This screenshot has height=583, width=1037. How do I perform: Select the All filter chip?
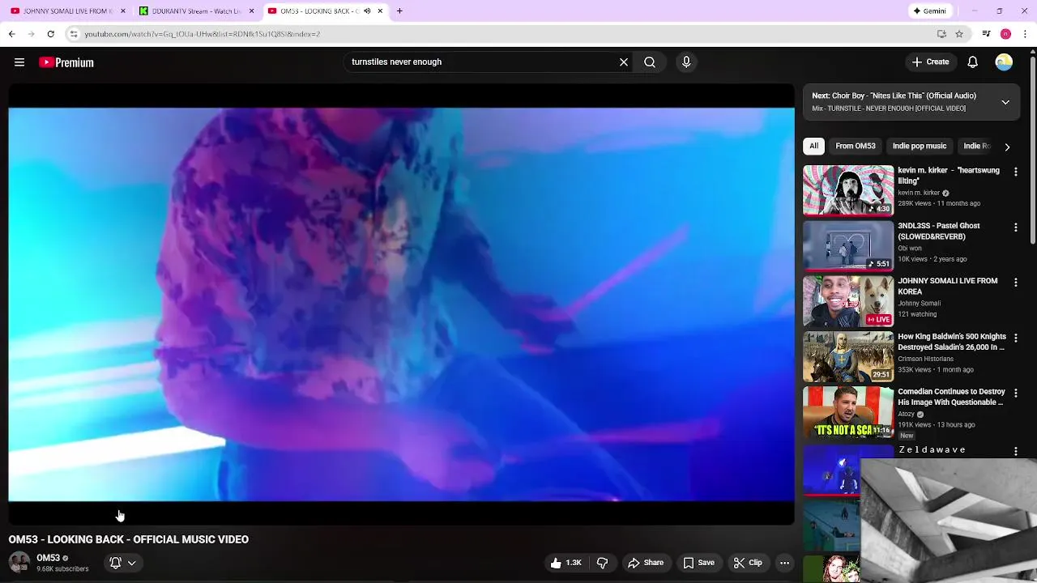coord(813,146)
